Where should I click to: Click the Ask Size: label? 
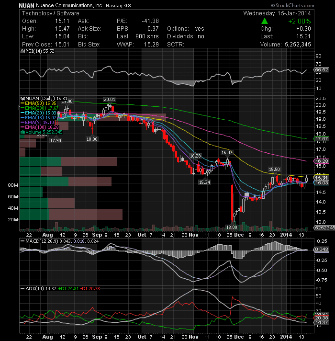[89, 29]
